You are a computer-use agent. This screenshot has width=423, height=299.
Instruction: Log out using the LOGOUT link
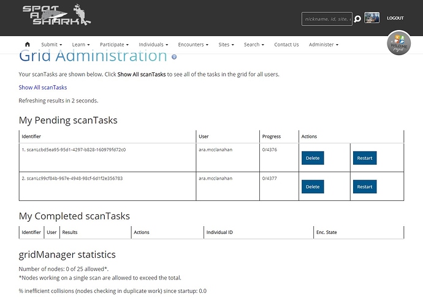tap(395, 18)
